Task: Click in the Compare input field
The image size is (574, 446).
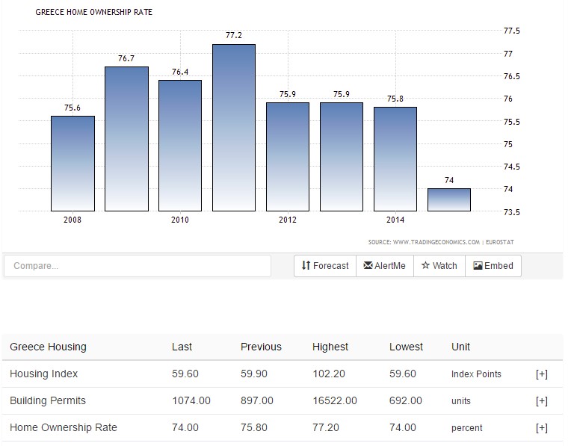Action: click(138, 266)
